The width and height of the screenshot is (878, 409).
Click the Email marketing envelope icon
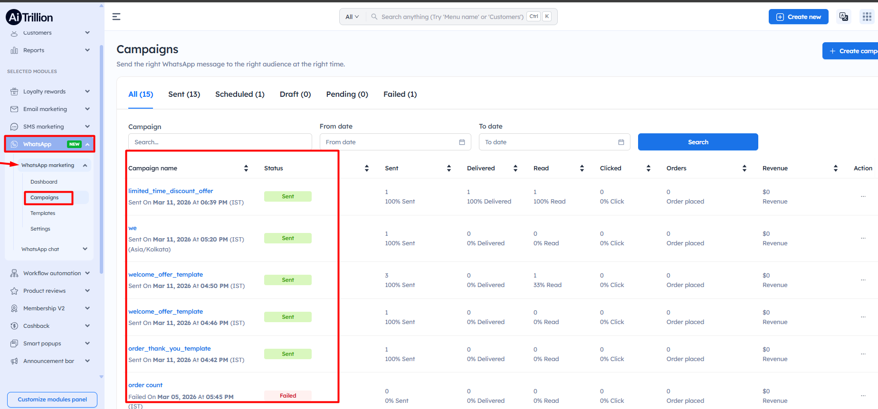tap(14, 109)
